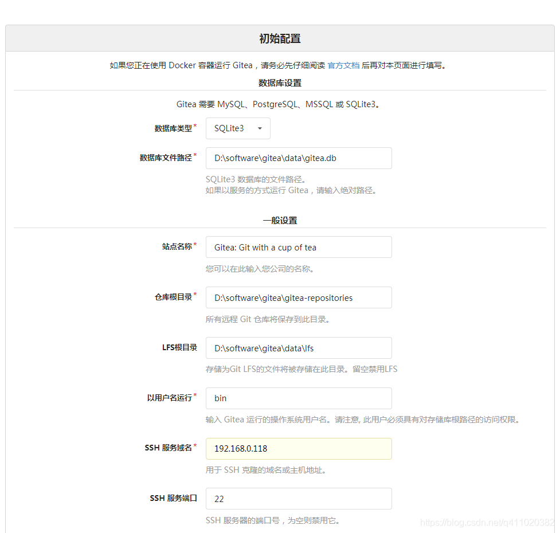This screenshot has width=560, height=533.
Task: Focus the 数据库文件路径 input field
Action: (299, 158)
